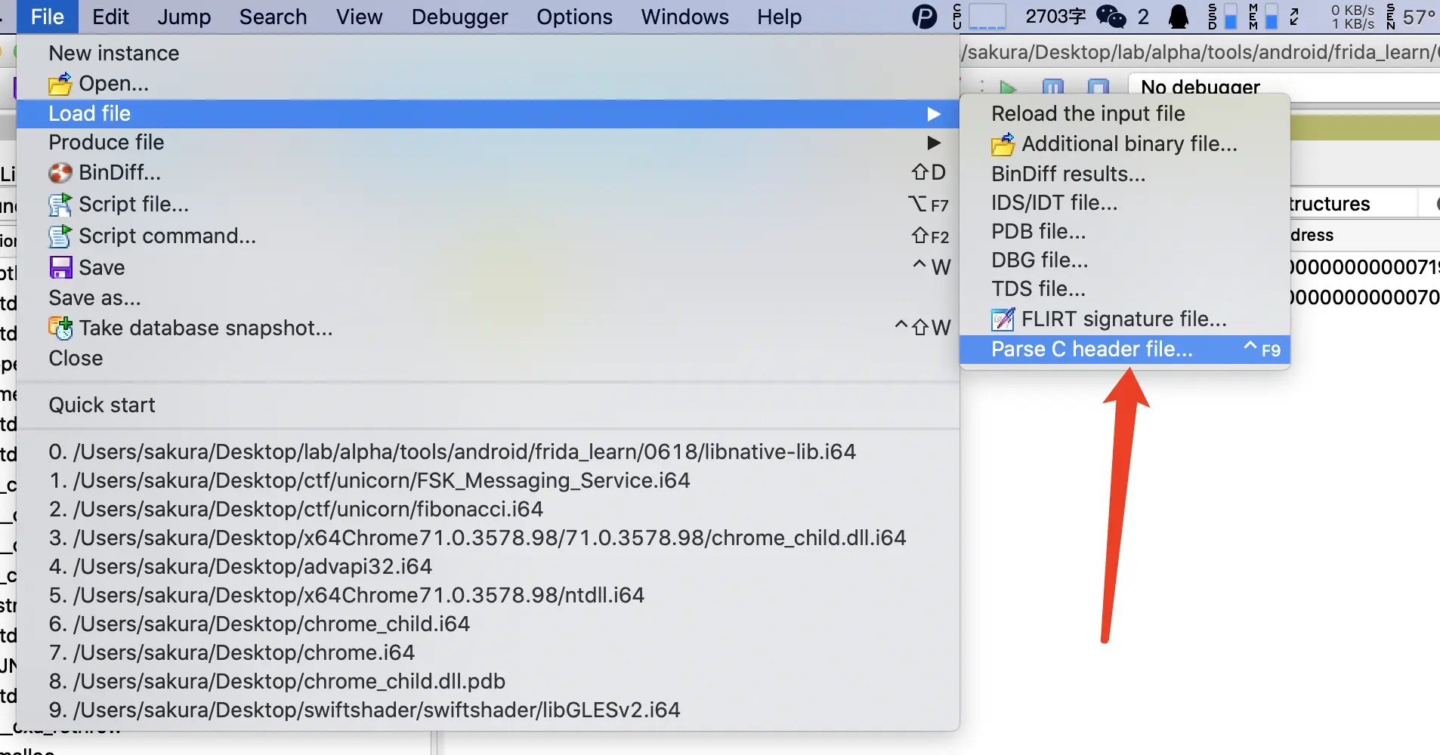Open recent file fibonacci.i64
The width and height of the screenshot is (1440, 755).
(x=488, y=510)
